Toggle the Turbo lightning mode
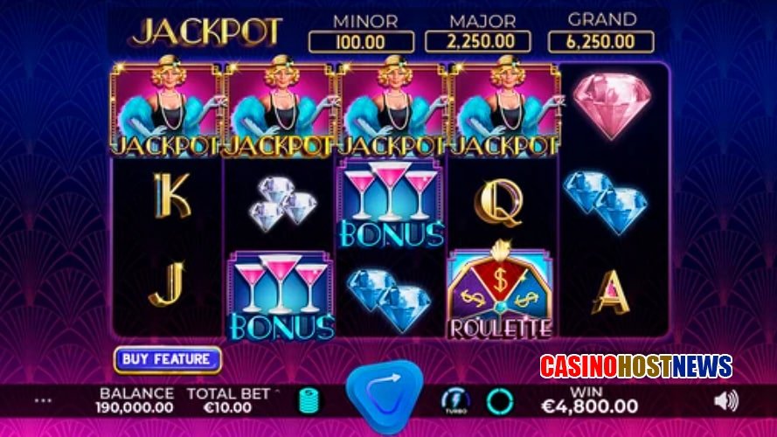The image size is (777, 437). pyautogui.click(x=454, y=401)
